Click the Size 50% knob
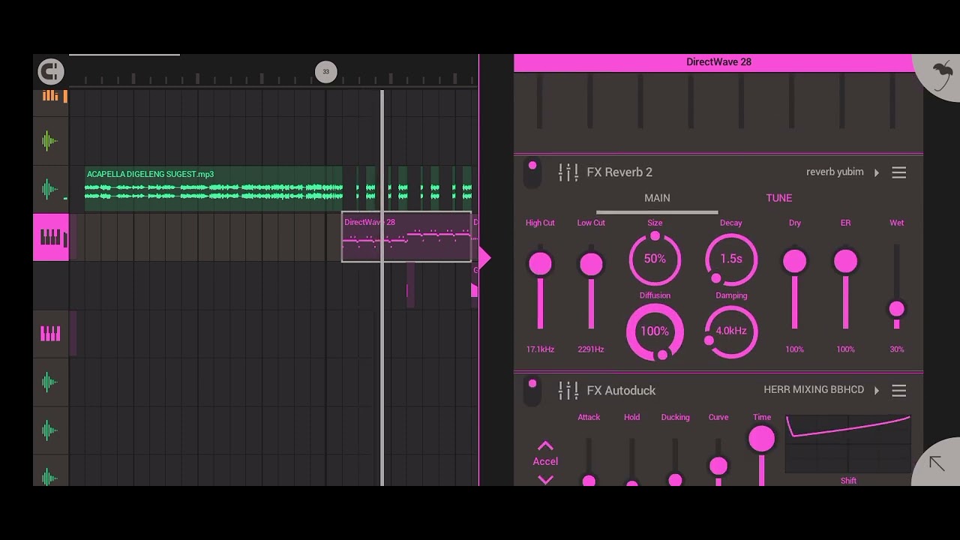The width and height of the screenshot is (960, 540). coord(655,259)
